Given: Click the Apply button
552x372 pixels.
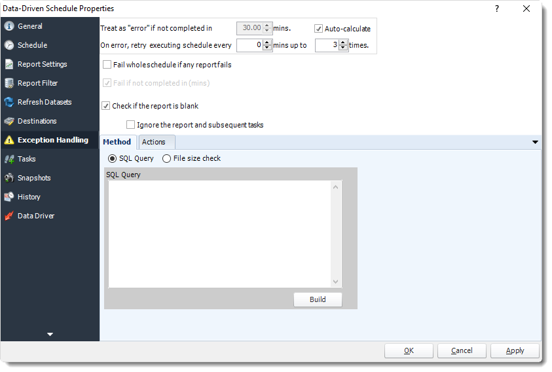Looking at the screenshot, I should [515, 351].
